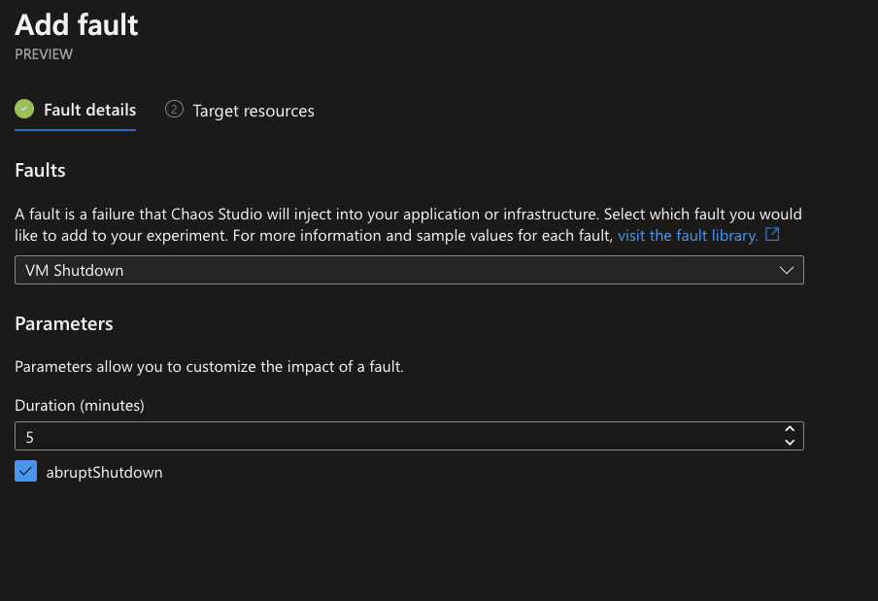
Task: Click the Duration (minutes) label
Action: click(80, 405)
